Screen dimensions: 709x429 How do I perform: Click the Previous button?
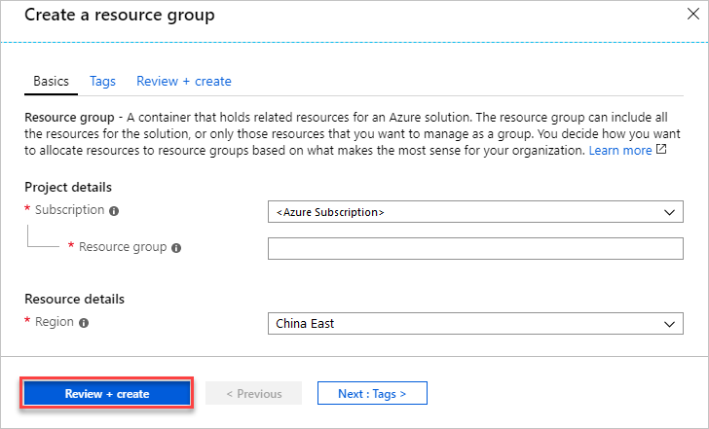click(253, 394)
